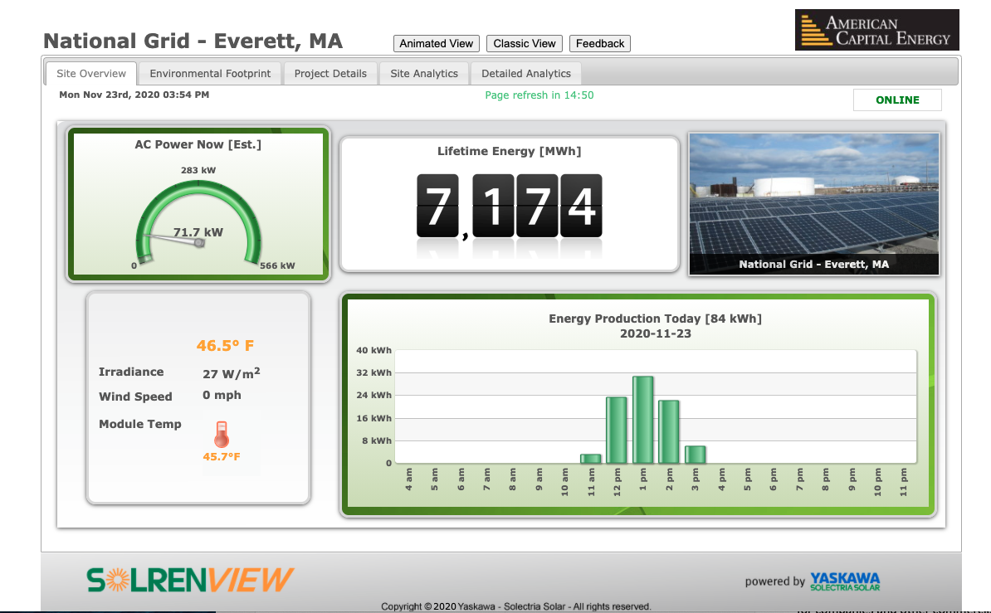Click the page refresh countdown text
991x613 pixels.
pos(539,95)
